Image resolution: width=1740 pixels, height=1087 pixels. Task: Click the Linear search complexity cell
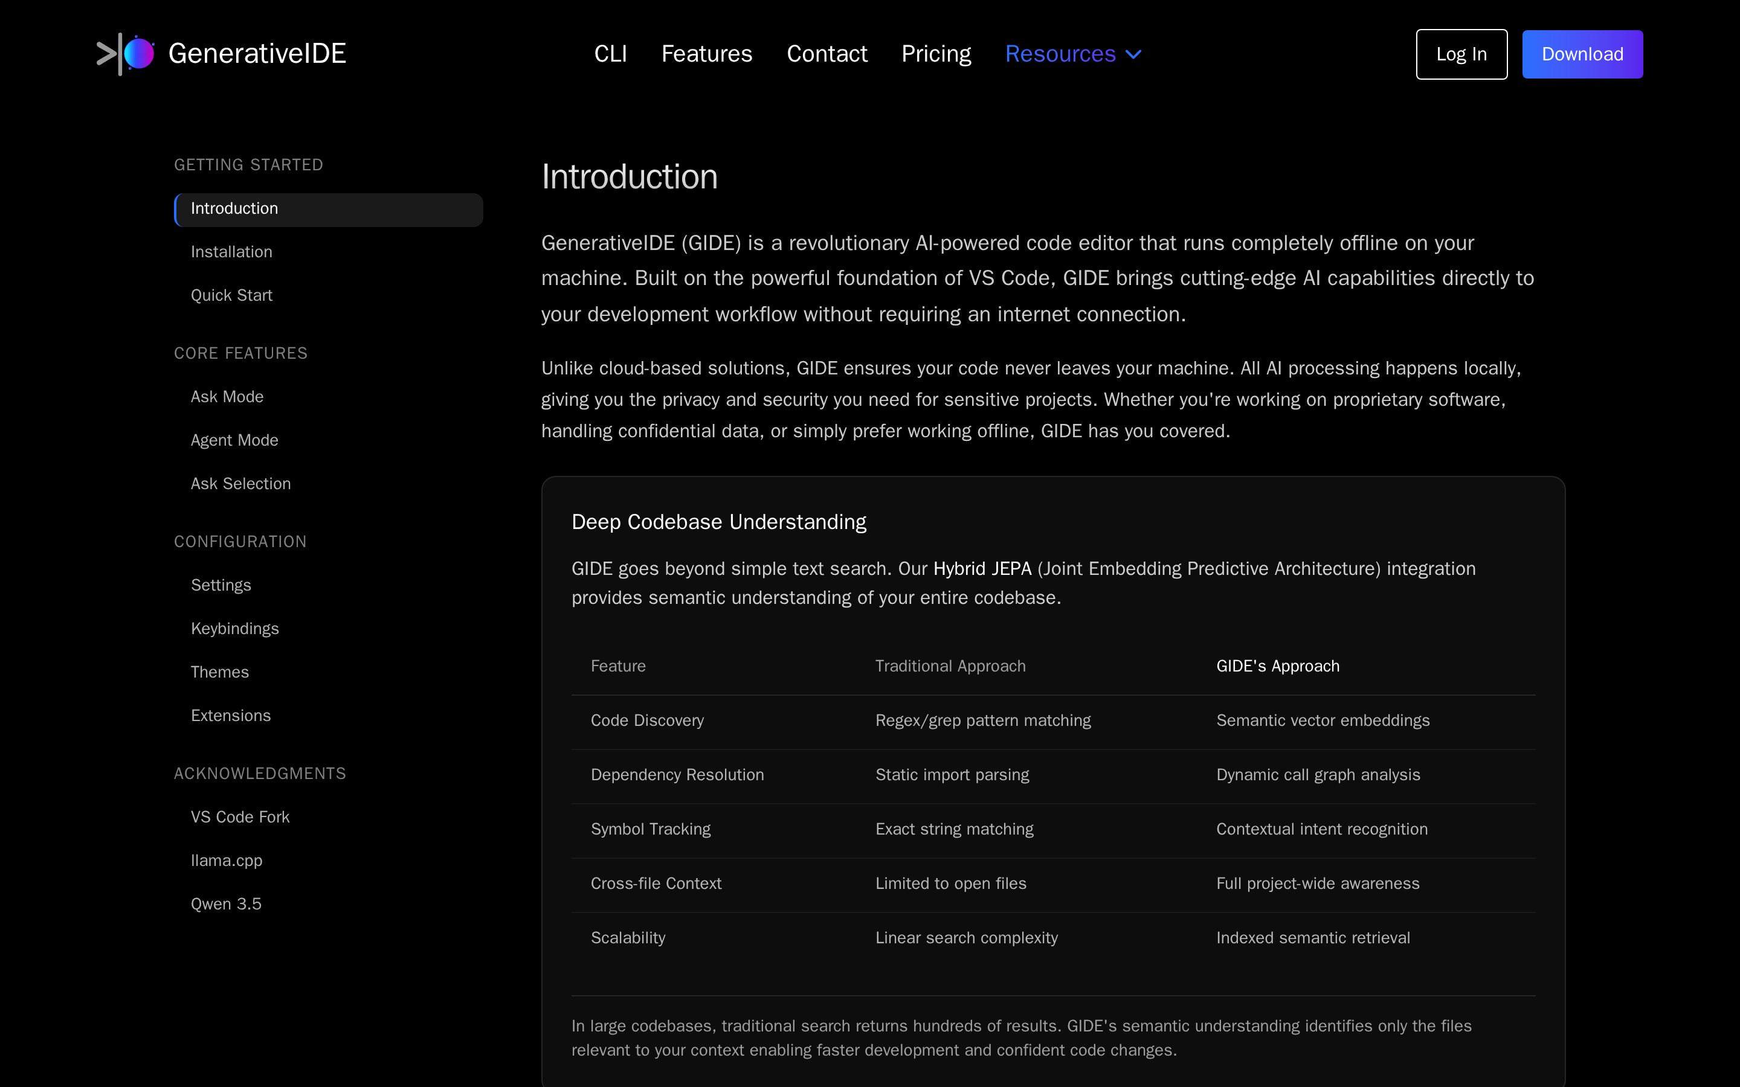[966, 938]
